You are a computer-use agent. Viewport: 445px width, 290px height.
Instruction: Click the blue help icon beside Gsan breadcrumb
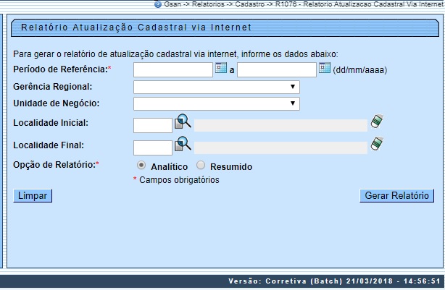tap(157, 4)
